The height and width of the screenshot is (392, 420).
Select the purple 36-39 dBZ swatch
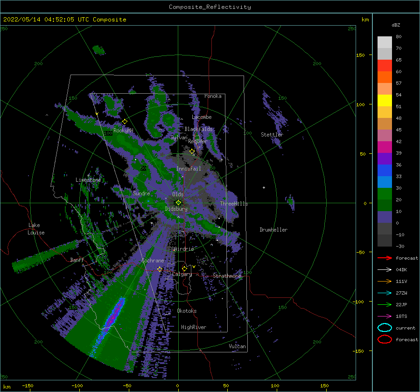coord(385,158)
